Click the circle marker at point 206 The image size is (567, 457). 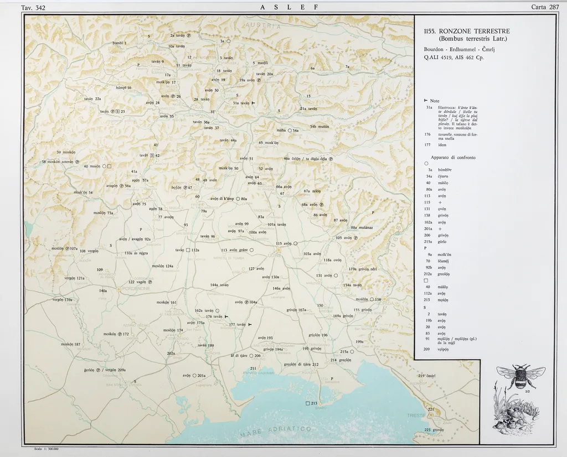[x=250, y=356]
